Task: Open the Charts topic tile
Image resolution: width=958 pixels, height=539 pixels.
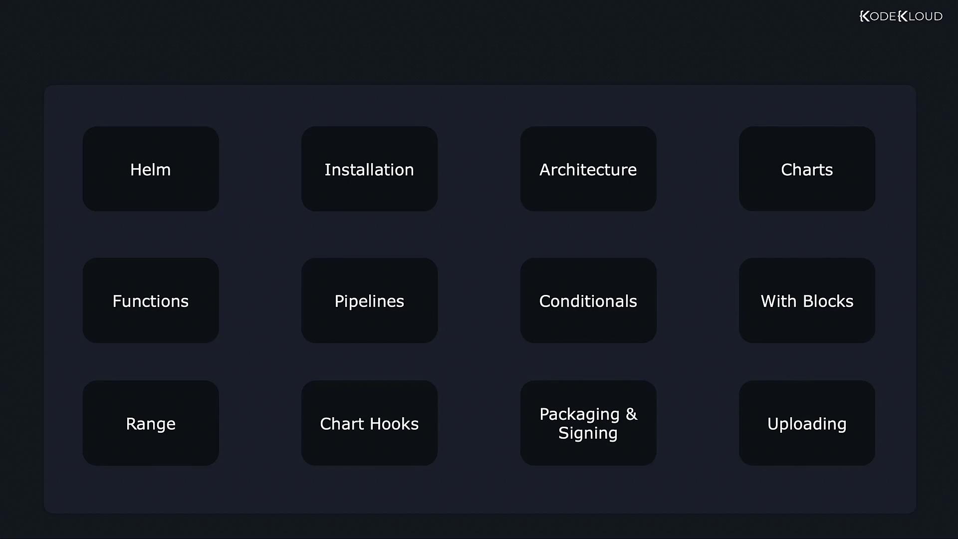Action: pos(807,169)
